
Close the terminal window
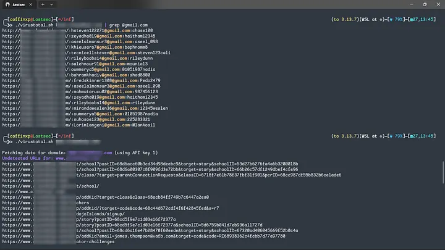tap(438, 4)
